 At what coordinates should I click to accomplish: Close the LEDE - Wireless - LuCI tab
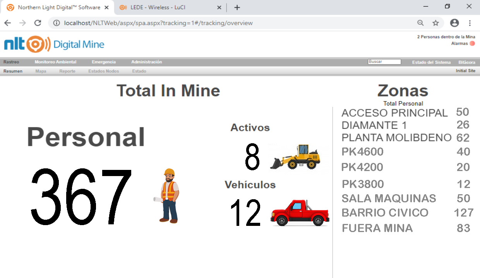tap(219, 7)
